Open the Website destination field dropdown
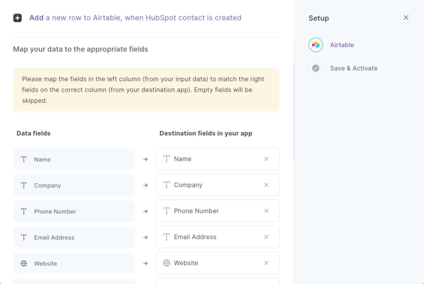Viewport: 424px width, 284px height. tap(217, 263)
